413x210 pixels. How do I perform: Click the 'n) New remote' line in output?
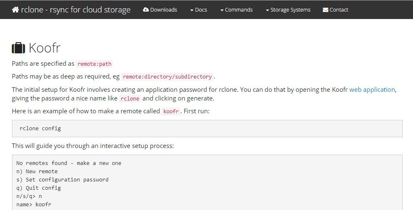pyautogui.click(x=37, y=171)
